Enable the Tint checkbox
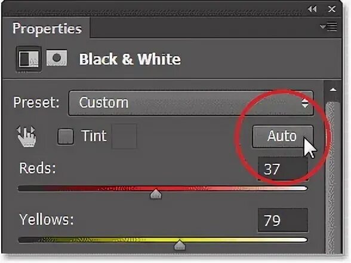Viewport: 351px width, 263px height. 66,136
